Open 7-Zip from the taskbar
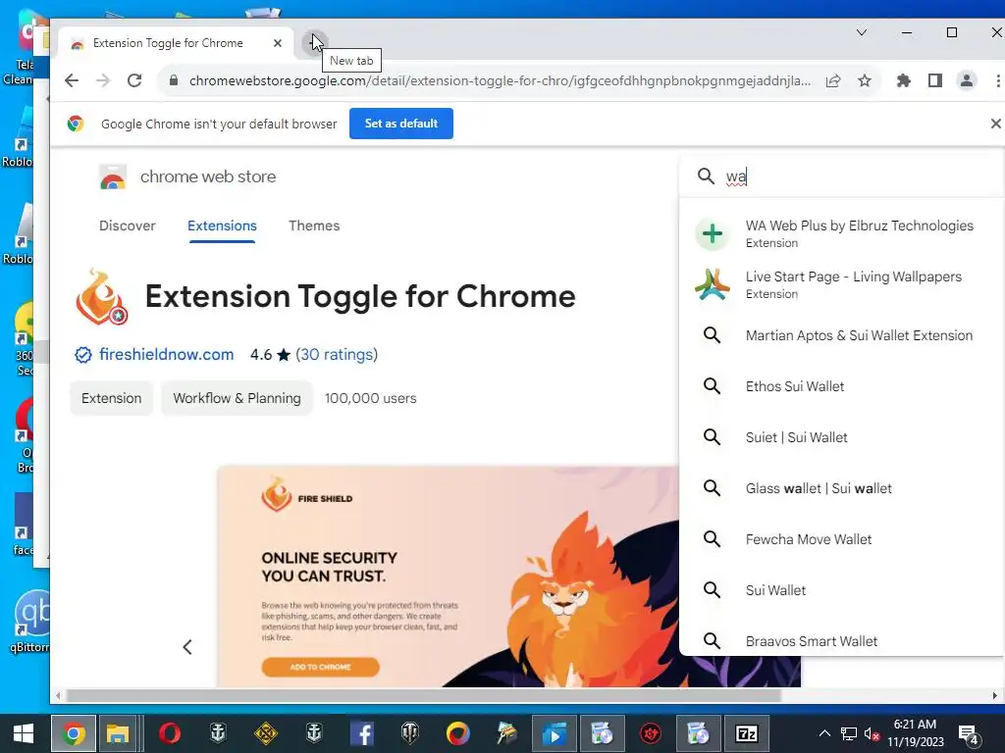Image resolution: width=1005 pixels, height=753 pixels. click(747, 733)
